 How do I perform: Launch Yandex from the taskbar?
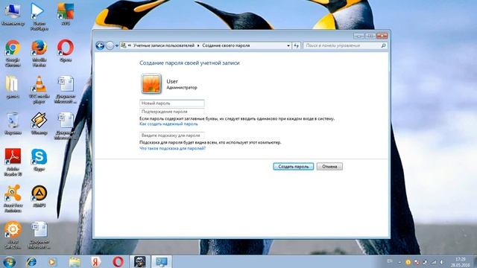[x=96, y=261]
